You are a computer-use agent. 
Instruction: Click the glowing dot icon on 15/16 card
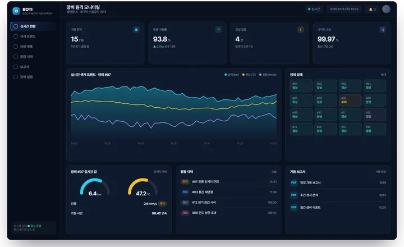point(136,30)
